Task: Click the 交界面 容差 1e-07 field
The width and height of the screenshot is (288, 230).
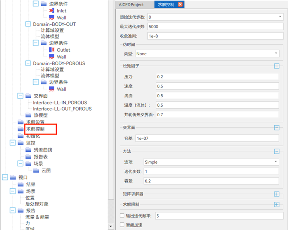Action: 207,138
